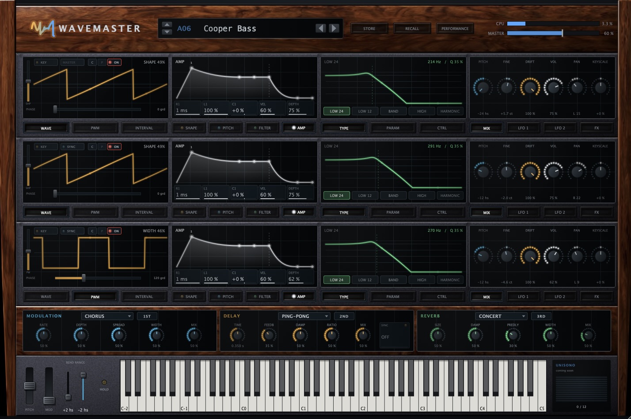Image resolution: width=631 pixels, height=419 pixels.
Task: Go to the previous preset with the left arrow
Action: click(321, 28)
